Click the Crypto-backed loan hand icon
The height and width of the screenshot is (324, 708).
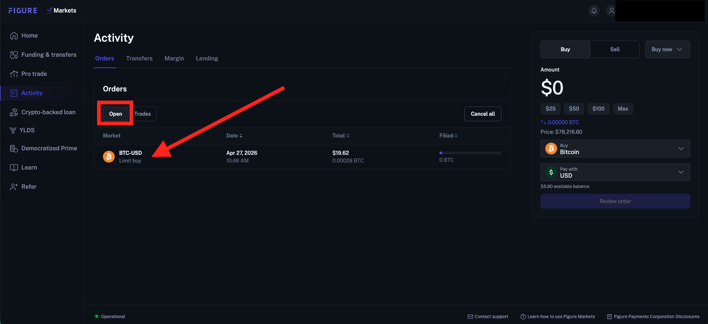[14, 112]
